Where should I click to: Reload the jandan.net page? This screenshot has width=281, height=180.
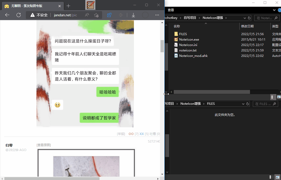click(x=19, y=15)
